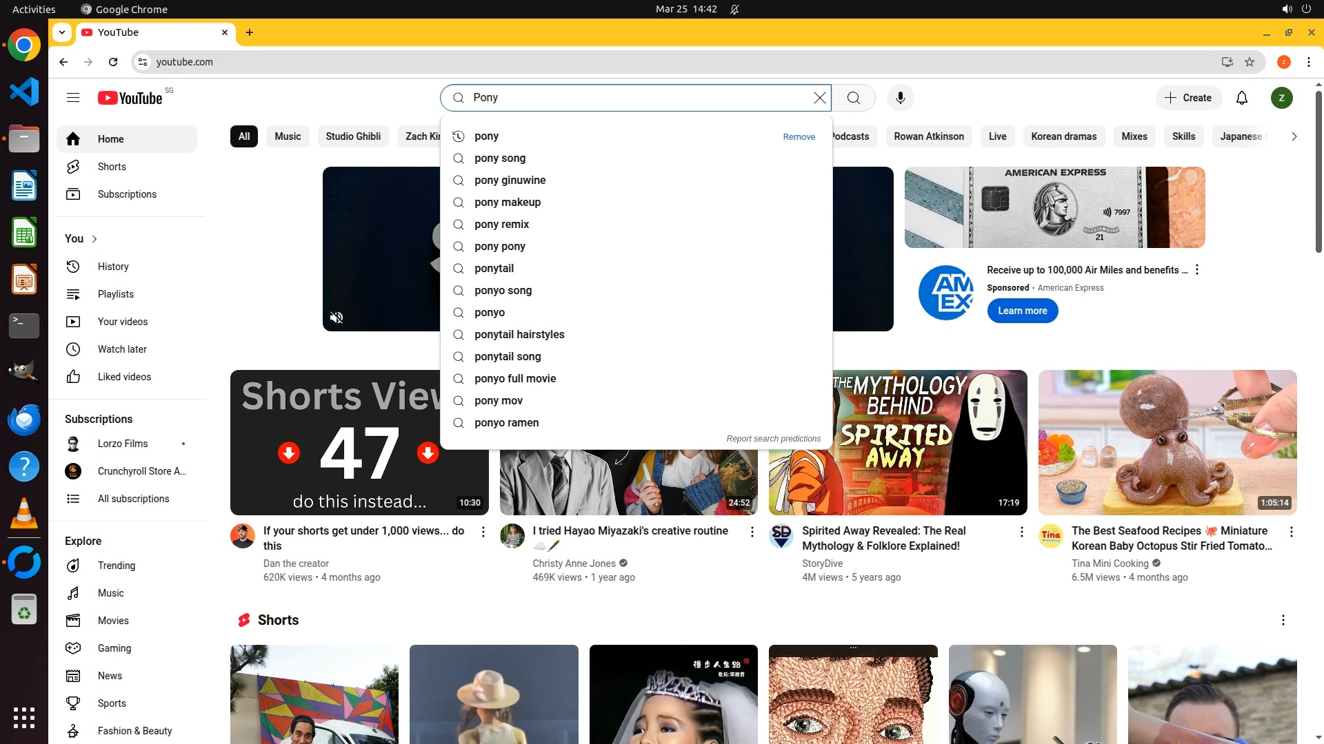The height and width of the screenshot is (744, 1324).
Task: Toggle system notifications bell in top bar
Action: click(734, 9)
